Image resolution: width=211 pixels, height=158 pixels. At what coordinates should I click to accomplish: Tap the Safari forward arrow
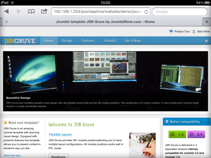[x=19, y=12]
